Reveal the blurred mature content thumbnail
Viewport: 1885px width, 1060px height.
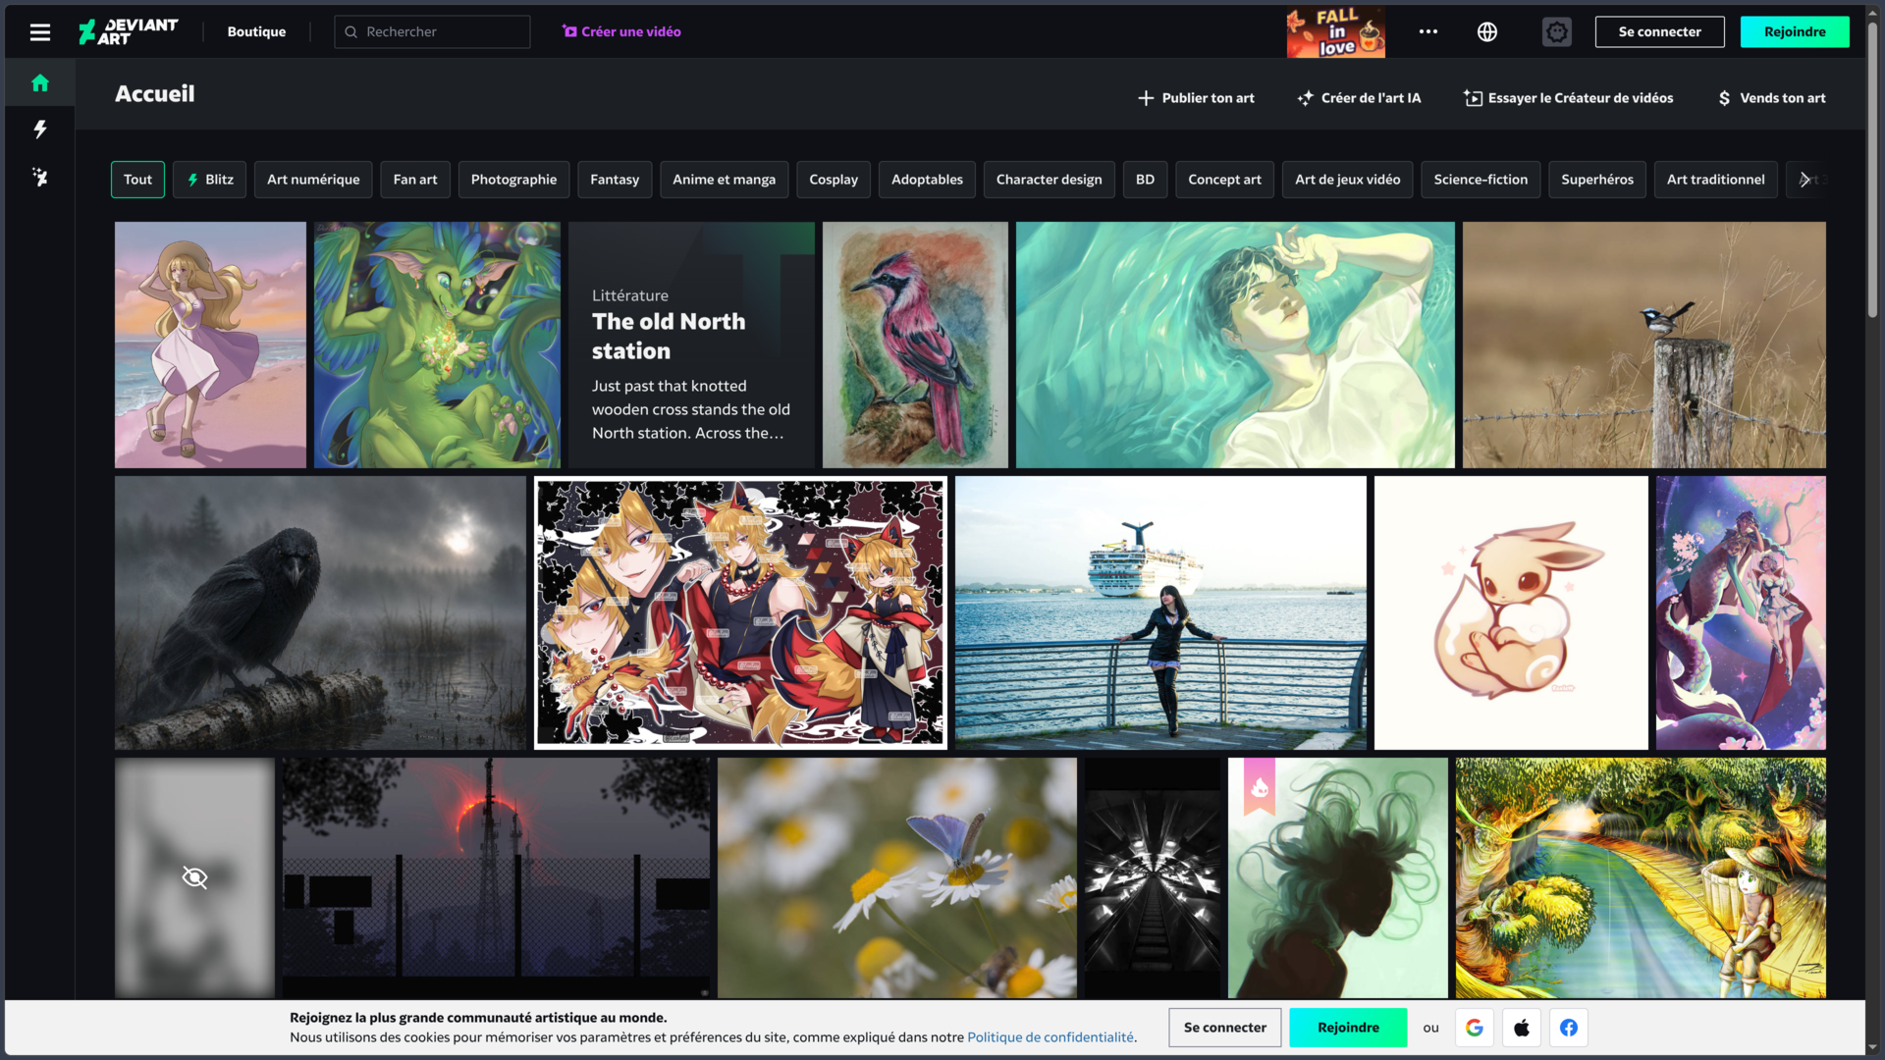click(194, 877)
